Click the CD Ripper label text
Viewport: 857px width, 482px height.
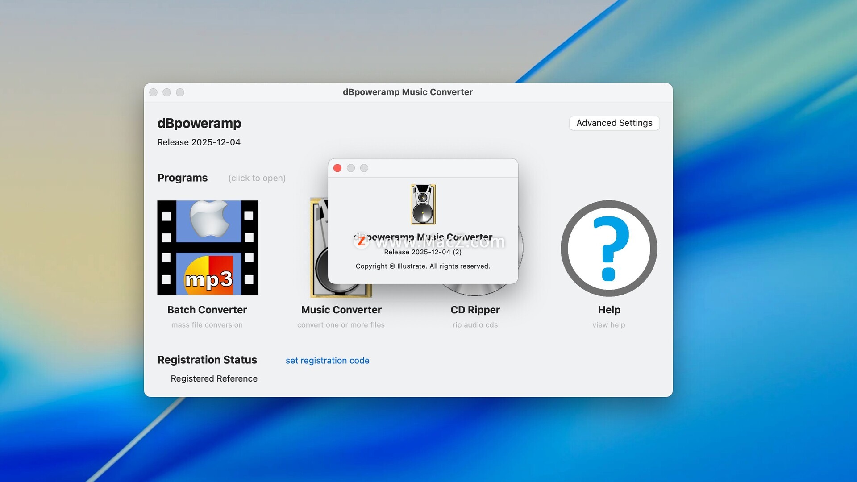(x=475, y=310)
